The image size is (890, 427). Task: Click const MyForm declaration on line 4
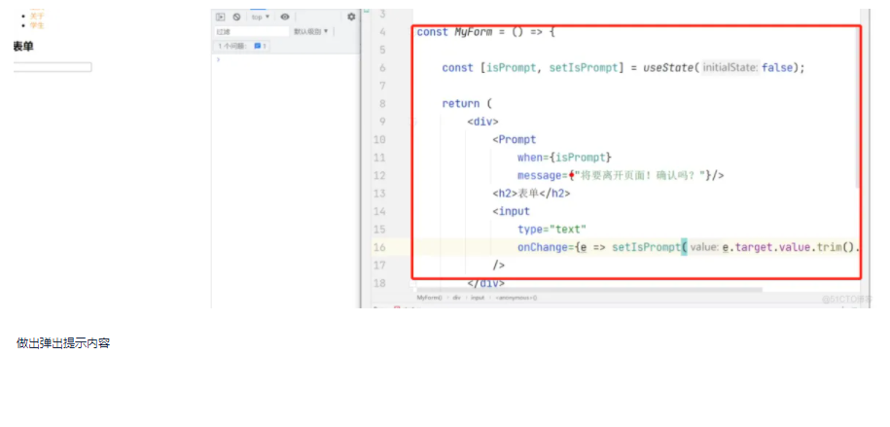coord(456,32)
